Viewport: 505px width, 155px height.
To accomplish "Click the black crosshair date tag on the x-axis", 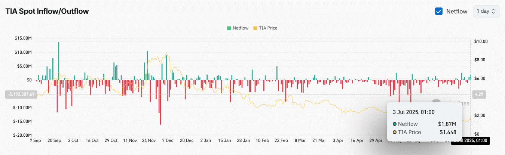I will [x=471, y=141].
